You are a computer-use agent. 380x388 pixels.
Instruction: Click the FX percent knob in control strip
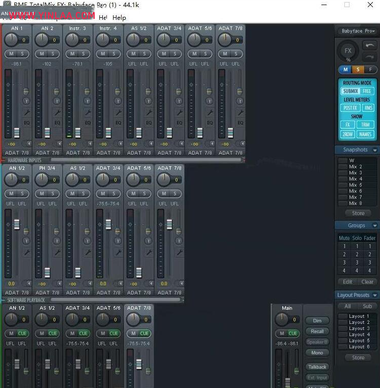348,51
